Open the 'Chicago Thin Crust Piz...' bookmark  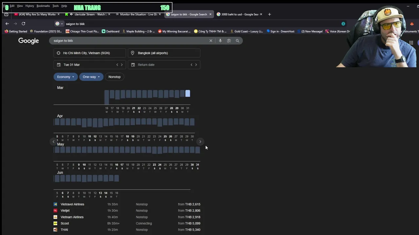tap(82, 31)
